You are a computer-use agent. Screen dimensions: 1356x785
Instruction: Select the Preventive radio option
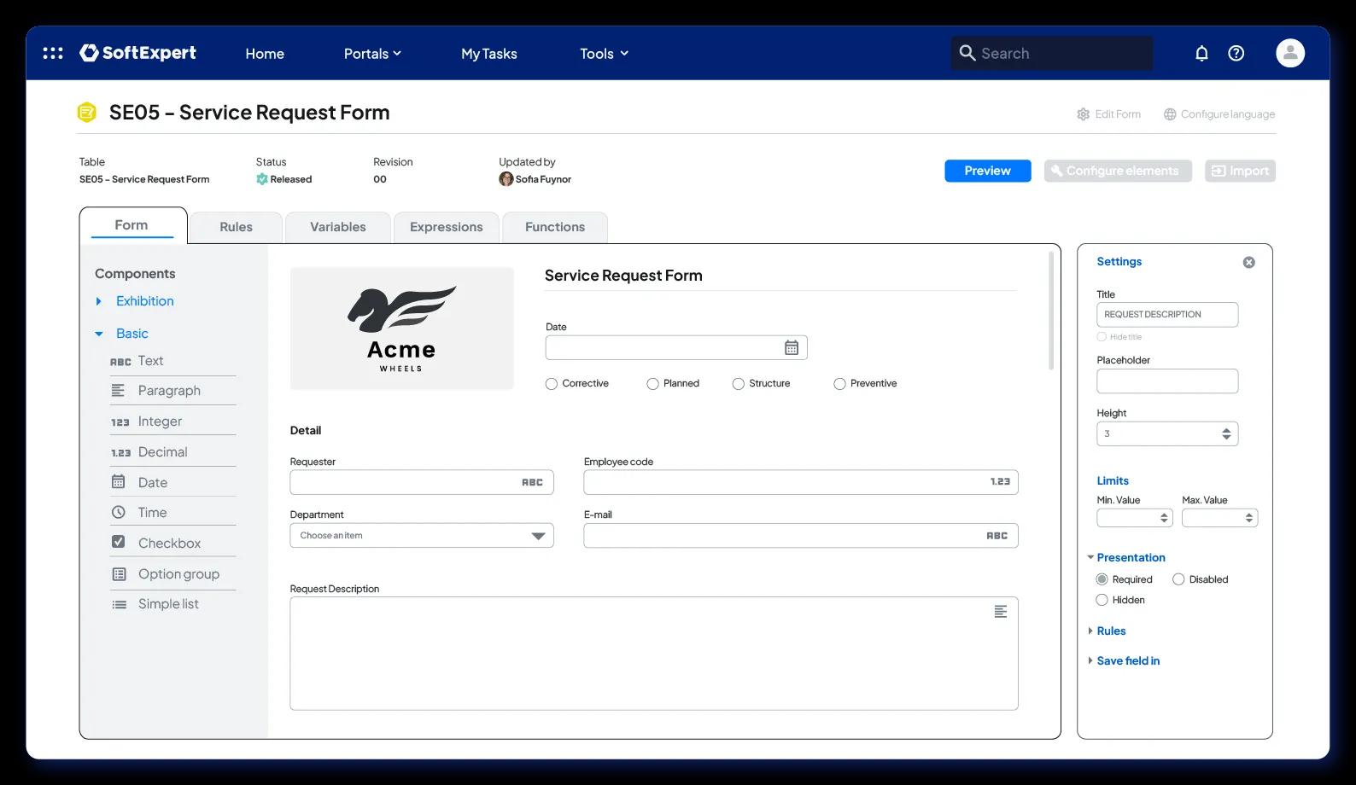tap(839, 384)
